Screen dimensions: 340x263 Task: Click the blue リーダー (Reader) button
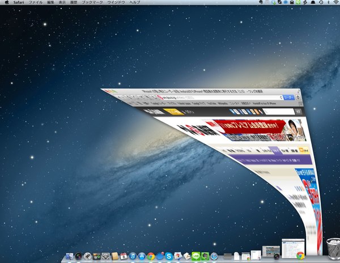pyautogui.click(x=289, y=97)
